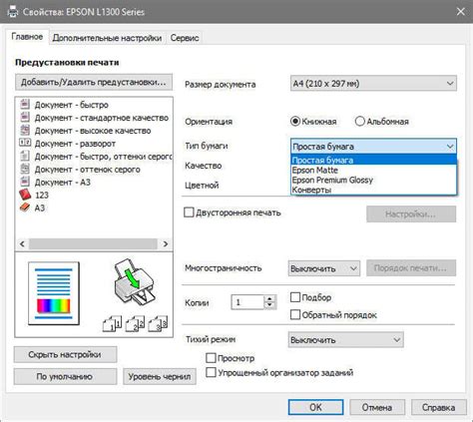Click the presets horizontal scrollbar track
Image resolution: width=473 pixels, height=422 pixels.
93,243
